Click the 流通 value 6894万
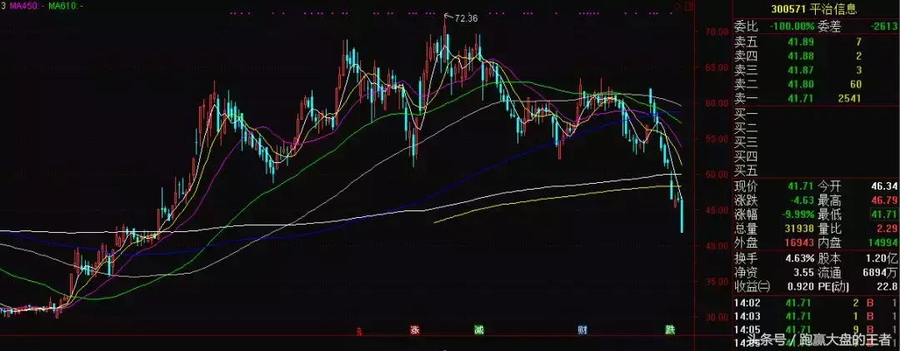 point(882,274)
